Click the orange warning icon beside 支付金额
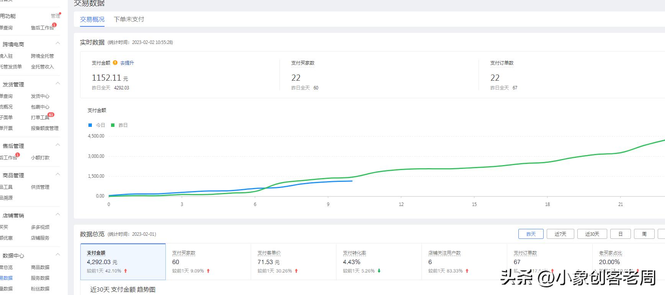This screenshot has height=295, width=665. click(115, 63)
